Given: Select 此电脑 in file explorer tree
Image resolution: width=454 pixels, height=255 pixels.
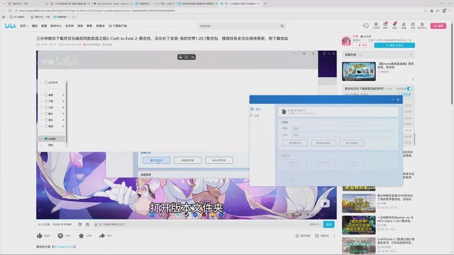Looking at the screenshot, I should [x=52, y=139].
